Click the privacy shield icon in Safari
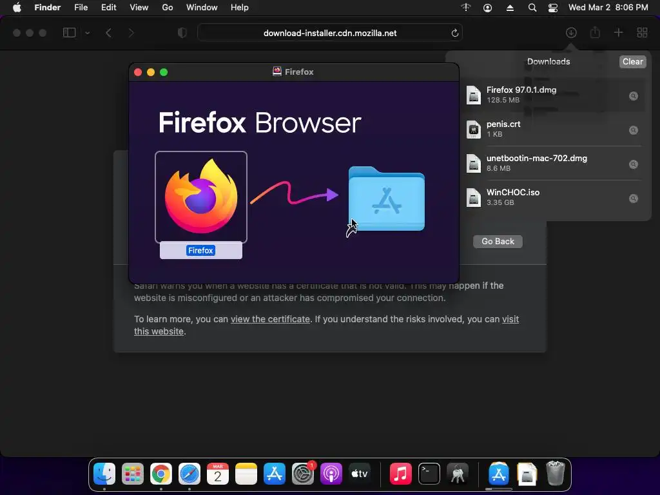Image resolution: width=660 pixels, height=495 pixels. coord(182,32)
